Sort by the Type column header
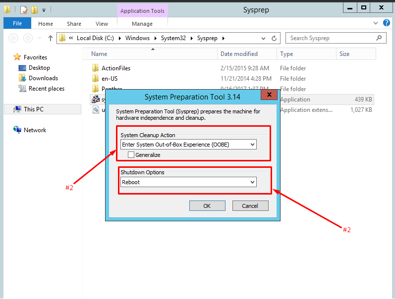Image resolution: width=395 pixels, height=299 pixels. [306, 54]
